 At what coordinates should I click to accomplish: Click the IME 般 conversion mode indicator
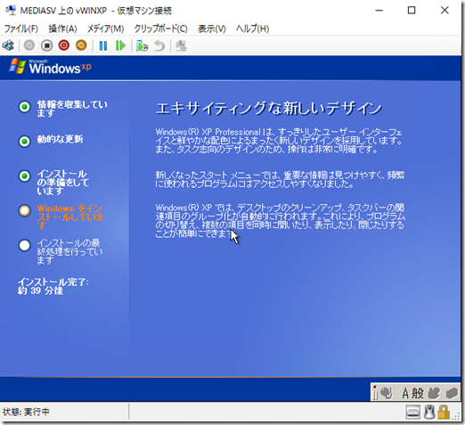click(x=418, y=394)
